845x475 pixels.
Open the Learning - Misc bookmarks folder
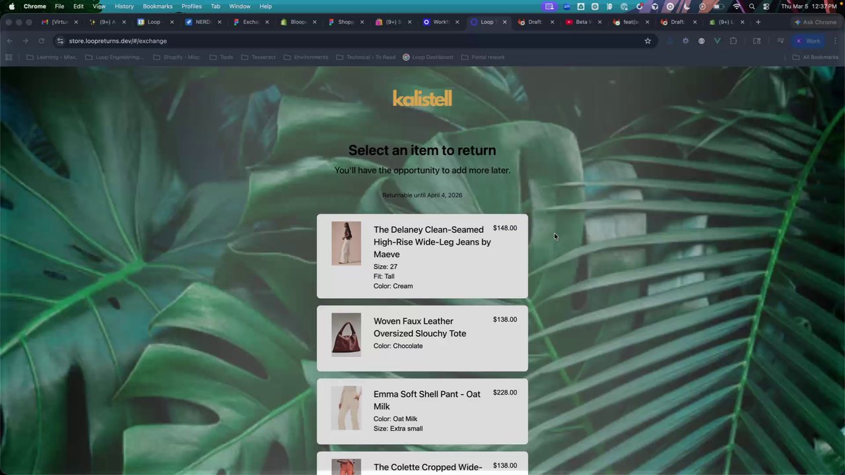[51, 57]
